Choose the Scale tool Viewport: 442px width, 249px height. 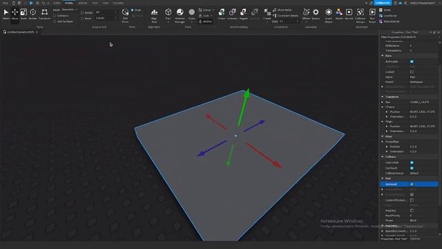[x=23, y=14]
